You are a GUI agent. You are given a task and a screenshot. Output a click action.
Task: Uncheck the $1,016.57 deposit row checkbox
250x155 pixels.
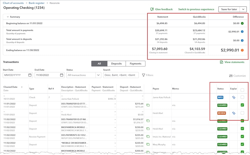pyautogui.click(x=242, y=121)
